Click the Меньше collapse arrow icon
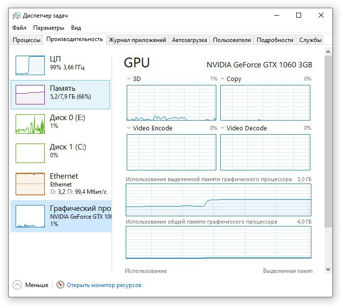The height and width of the screenshot is (308, 343). tap(17, 285)
